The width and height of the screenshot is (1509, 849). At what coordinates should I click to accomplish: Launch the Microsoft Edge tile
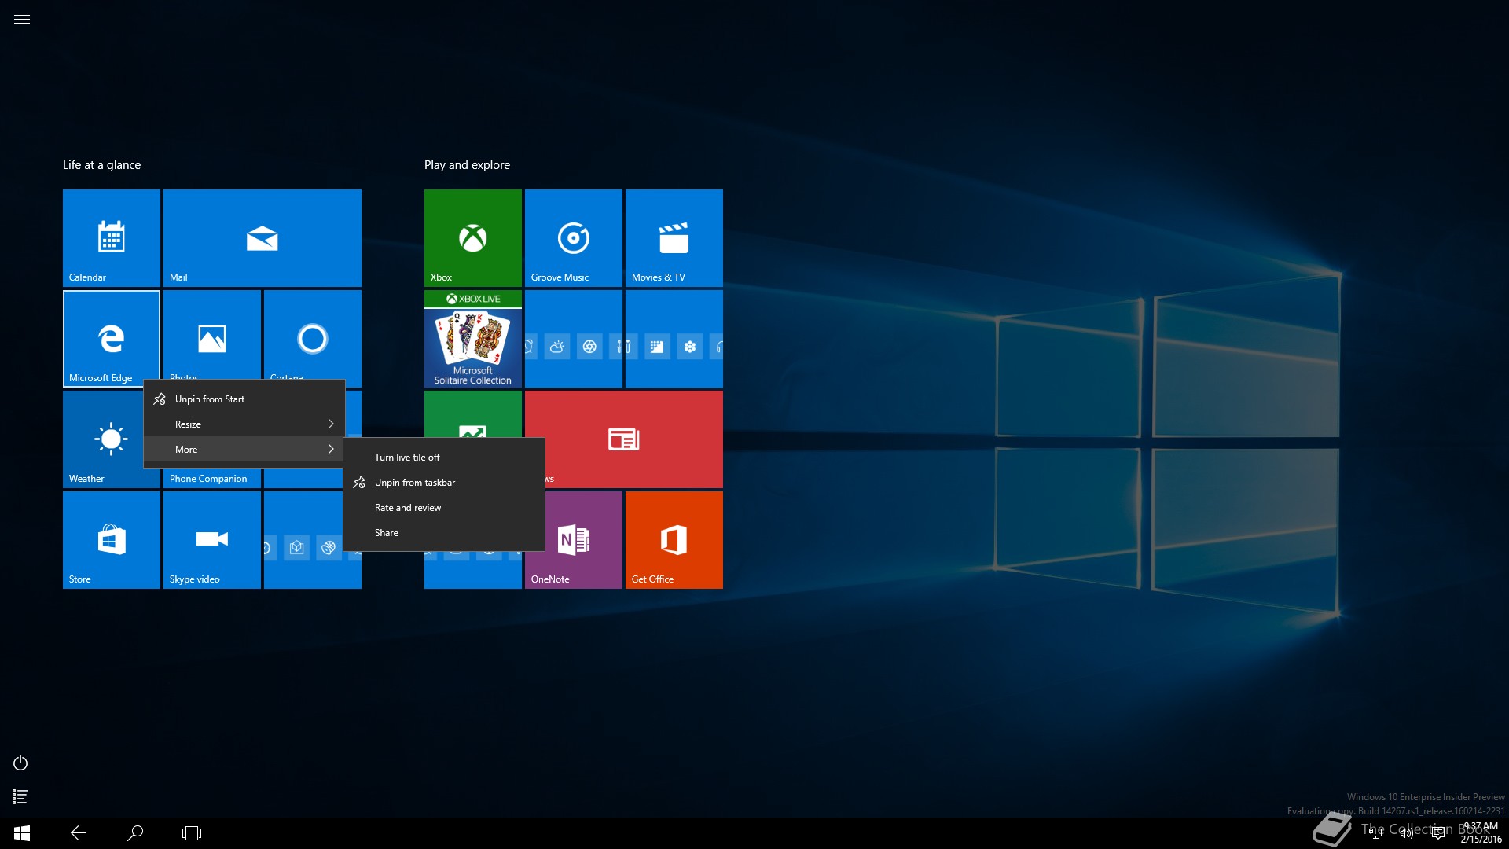coord(112,339)
